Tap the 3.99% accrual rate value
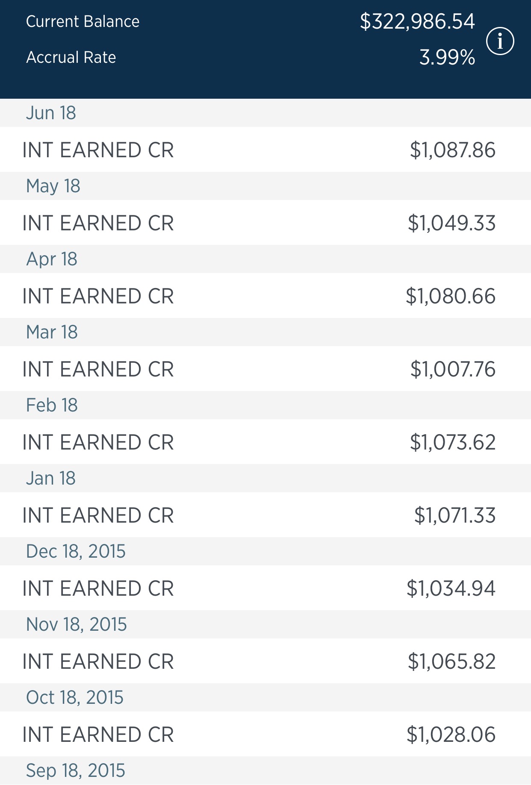This screenshot has height=785, width=531. pyautogui.click(x=447, y=57)
